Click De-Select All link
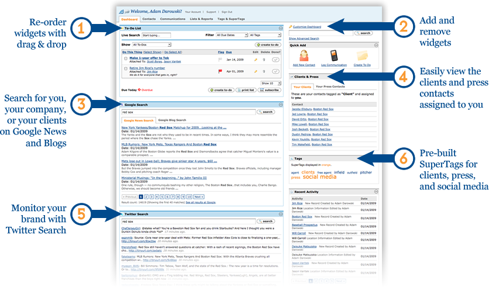Screen dimensions: 489x287 pyautogui.click(x=173, y=52)
